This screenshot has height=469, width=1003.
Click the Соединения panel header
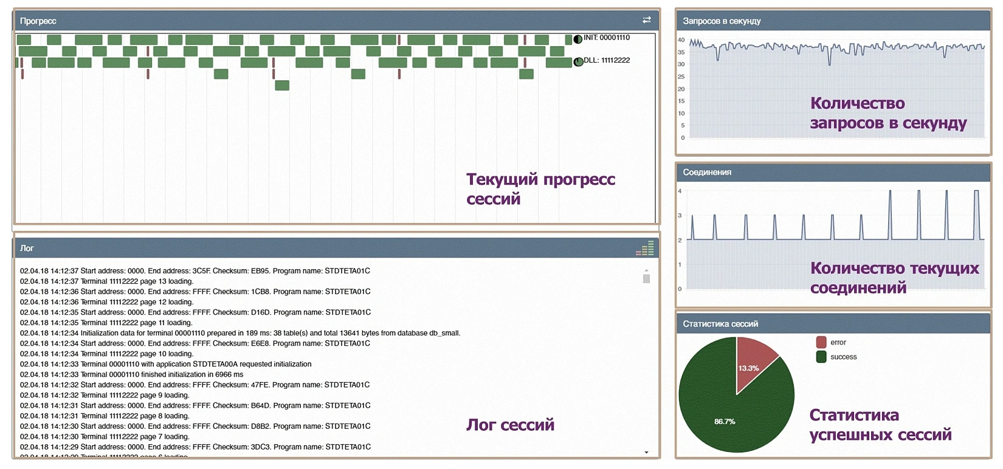(x=707, y=172)
